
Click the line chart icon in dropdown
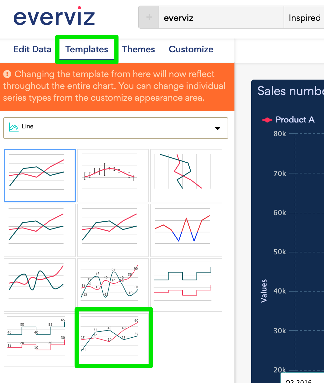tap(14, 127)
